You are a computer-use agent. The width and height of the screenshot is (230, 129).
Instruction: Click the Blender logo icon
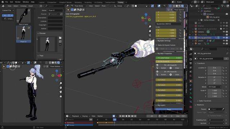coord(3,2)
